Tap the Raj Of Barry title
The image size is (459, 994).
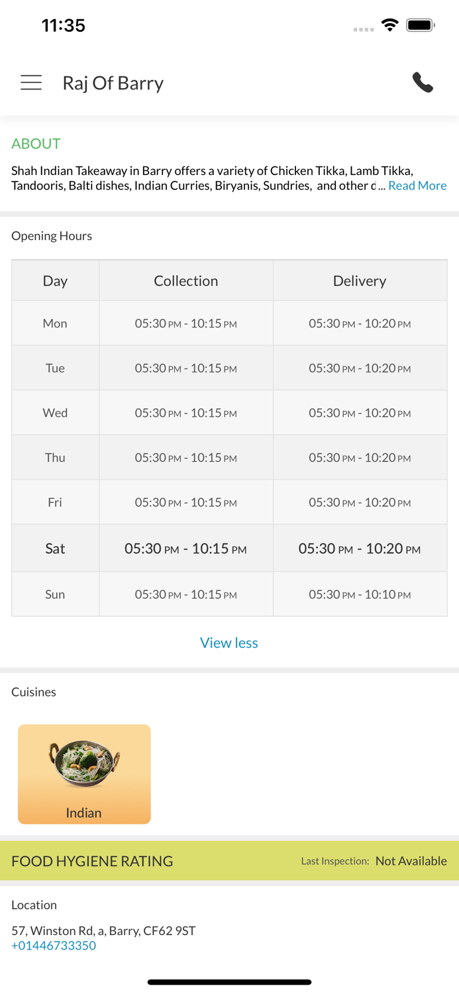coord(113,83)
